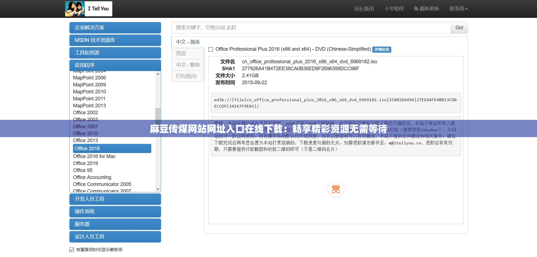537x257 pixels.
Task: Click the 2015-09-22 release date value
Action: pyautogui.click(x=255, y=83)
